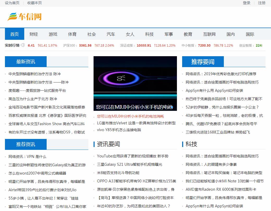Open the 互联网 navigation tab

click(209, 34)
